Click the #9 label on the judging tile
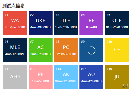The image size is (132, 91). point(83,42)
